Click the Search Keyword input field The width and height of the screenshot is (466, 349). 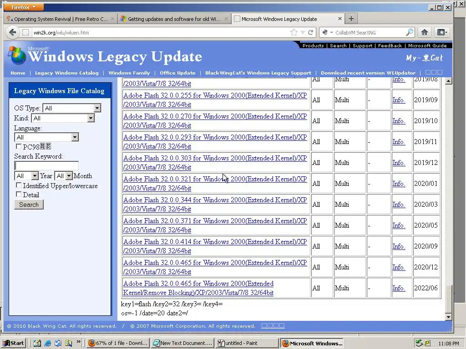click(x=46, y=165)
